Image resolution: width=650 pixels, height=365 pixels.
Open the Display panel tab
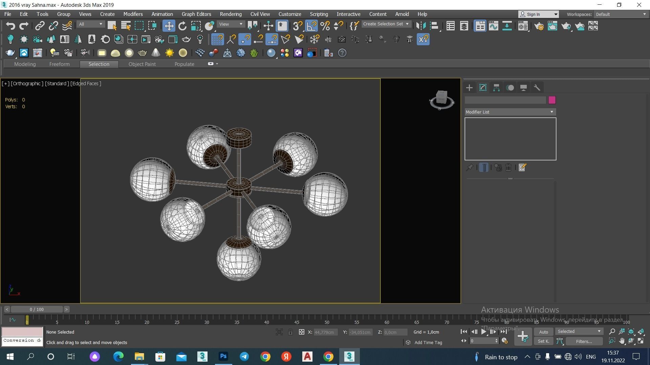(x=523, y=88)
